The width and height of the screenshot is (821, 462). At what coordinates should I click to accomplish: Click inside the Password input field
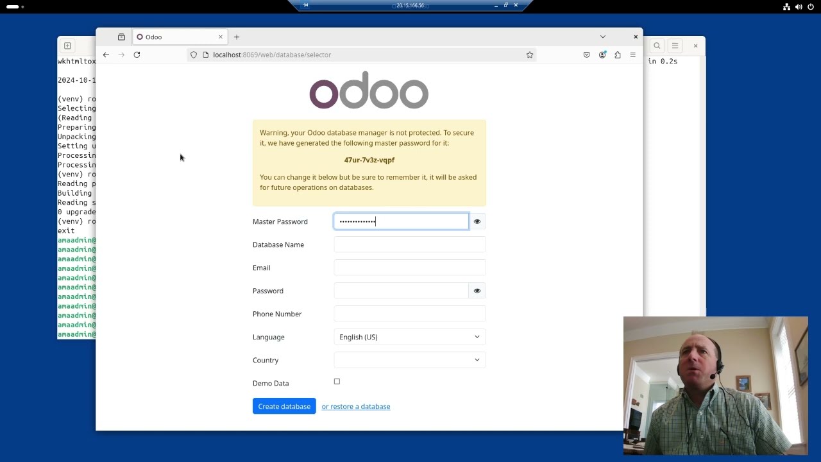[x=402, y=291]
